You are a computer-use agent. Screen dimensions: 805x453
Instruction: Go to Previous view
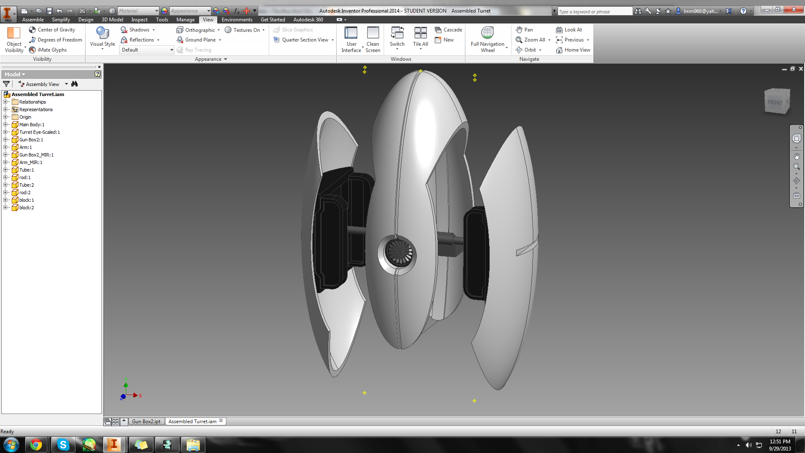tap(569, 40)
